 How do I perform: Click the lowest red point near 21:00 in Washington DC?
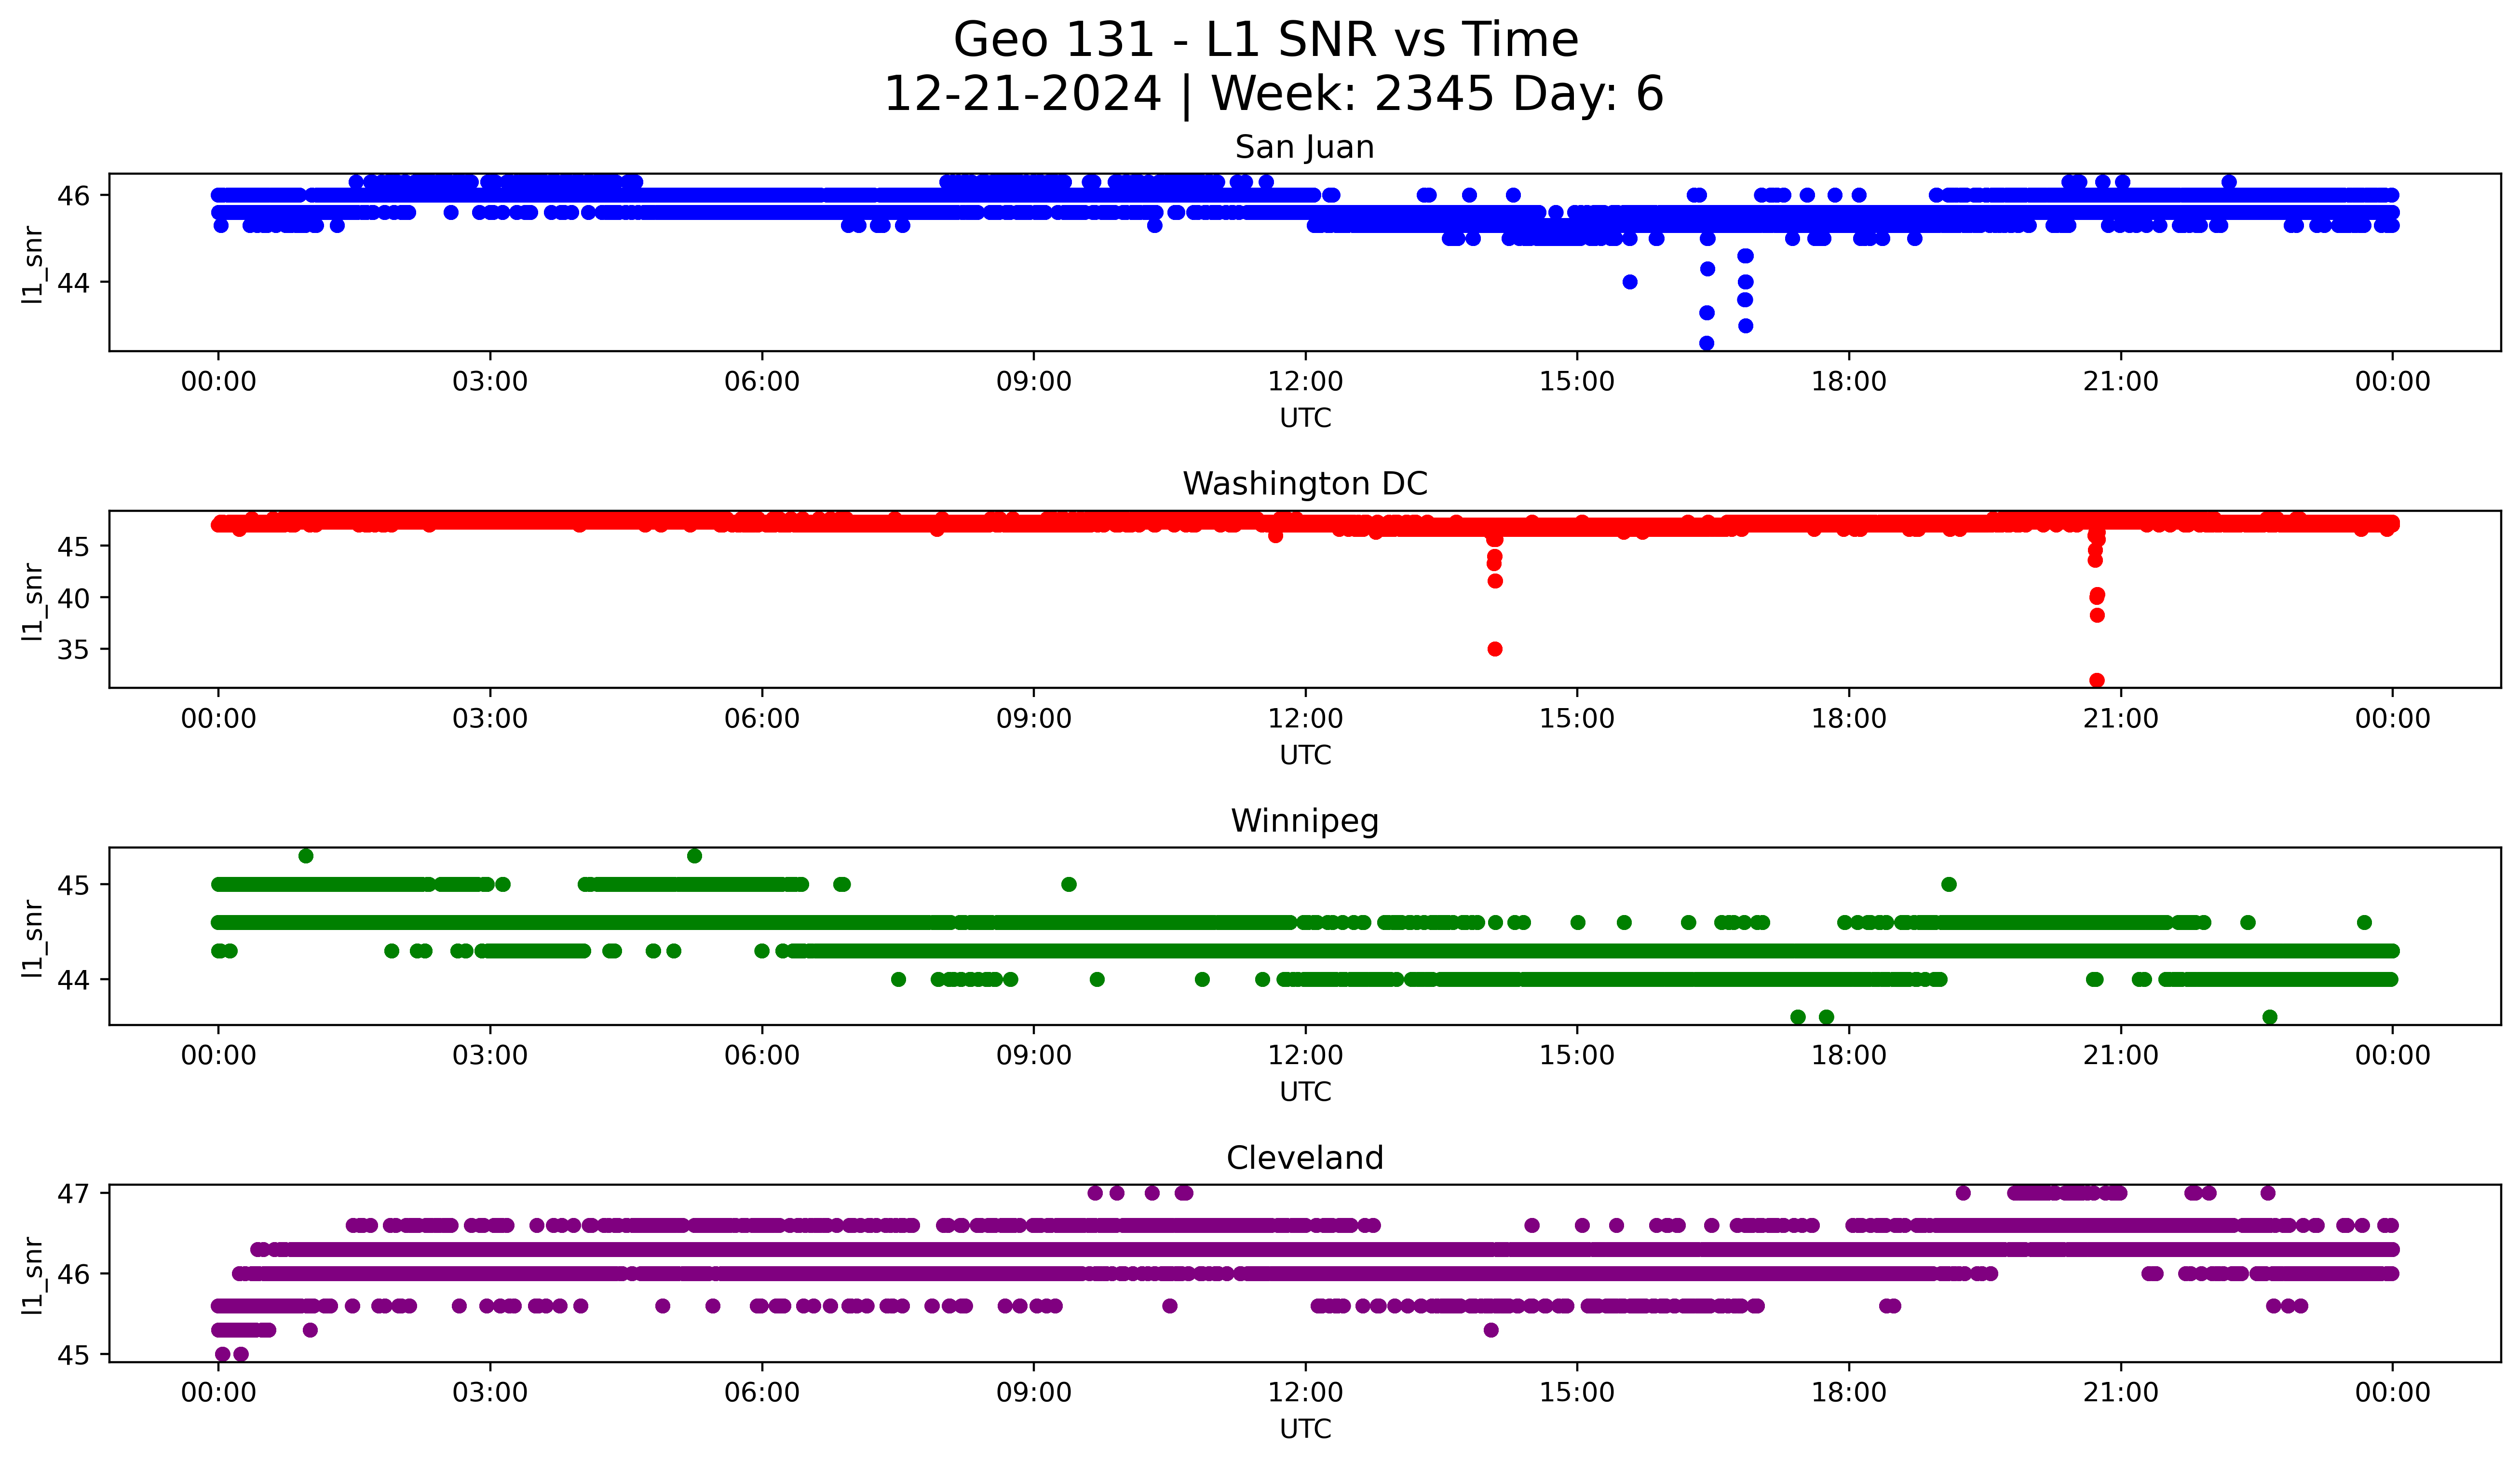tap(2097, 680)
